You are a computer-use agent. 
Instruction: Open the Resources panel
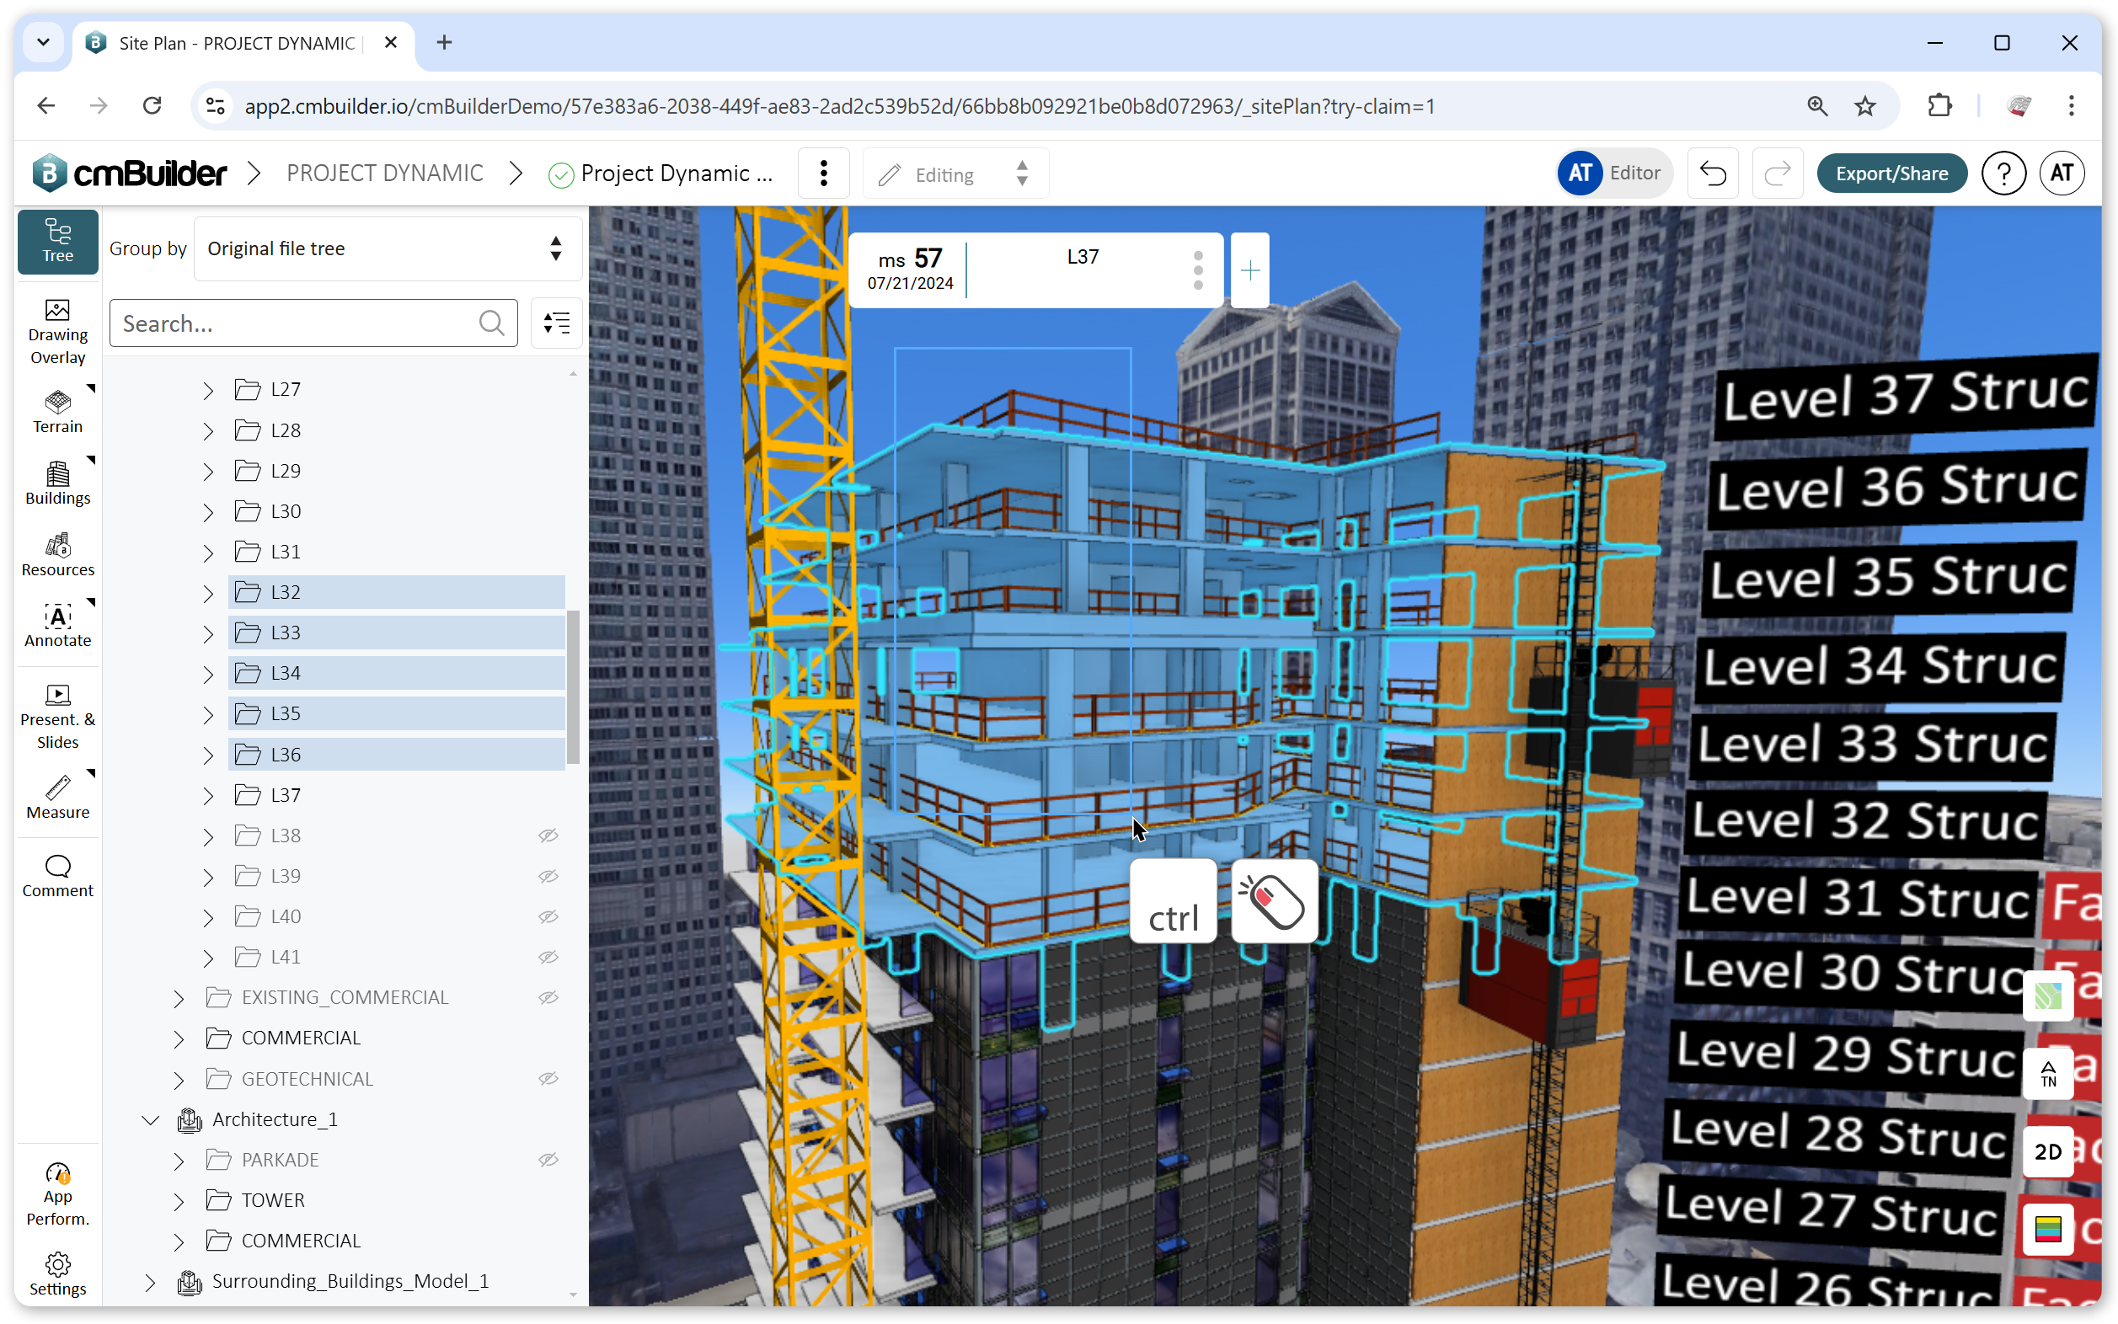(58, 554)
